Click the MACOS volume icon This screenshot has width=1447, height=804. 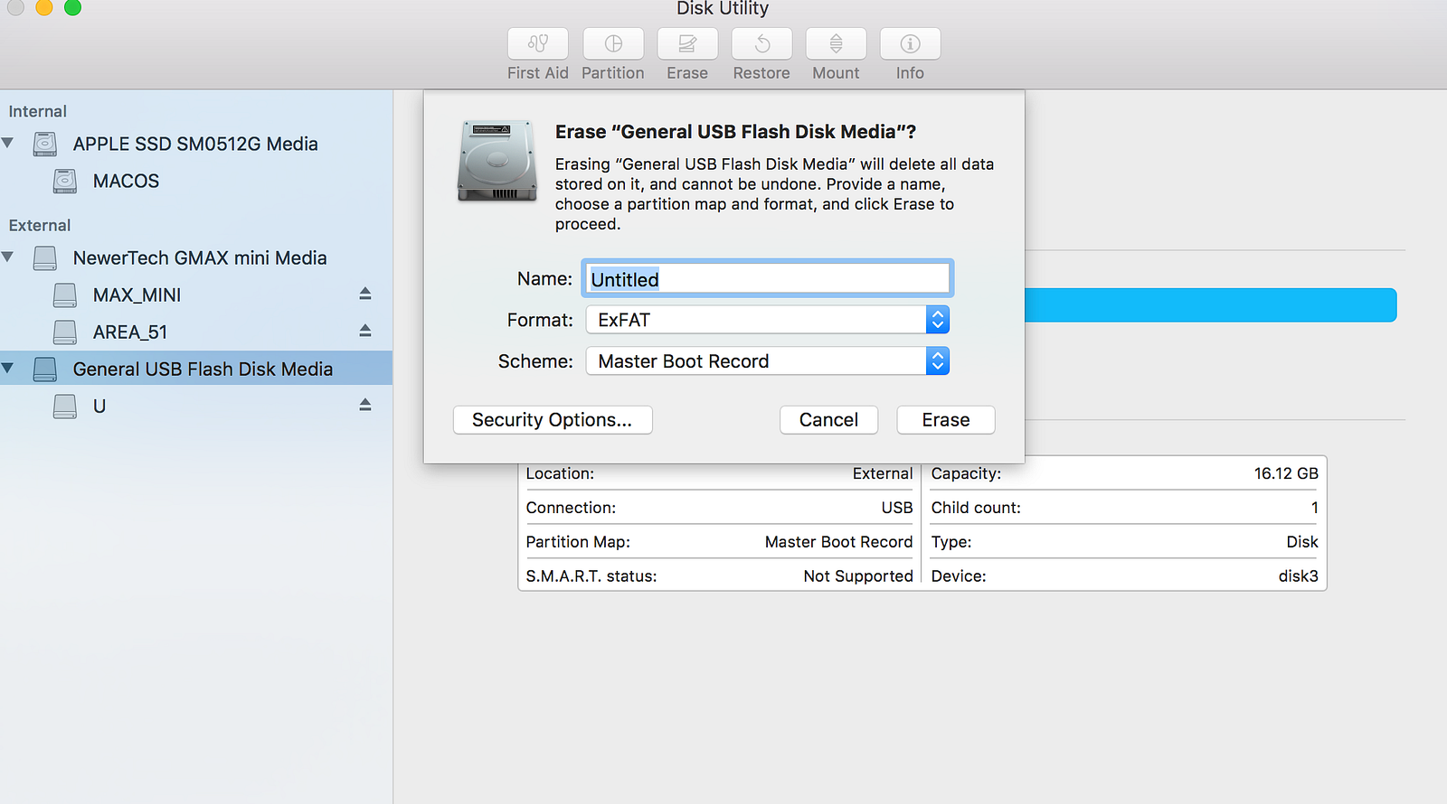[65, 181]
